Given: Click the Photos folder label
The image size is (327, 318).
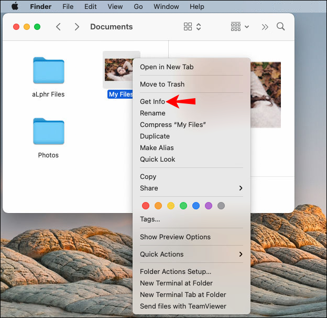Looking at the screenshot, I should [48, 155].
